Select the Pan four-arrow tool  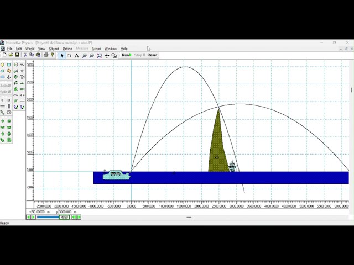(107, 55)
